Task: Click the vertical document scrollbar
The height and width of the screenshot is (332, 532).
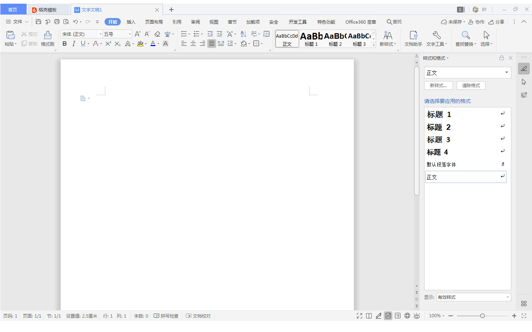Action: [x=417, y=131]
